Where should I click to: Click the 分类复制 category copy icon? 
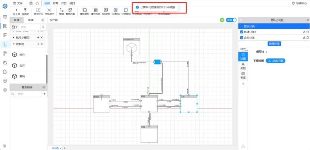pos(126,10)
